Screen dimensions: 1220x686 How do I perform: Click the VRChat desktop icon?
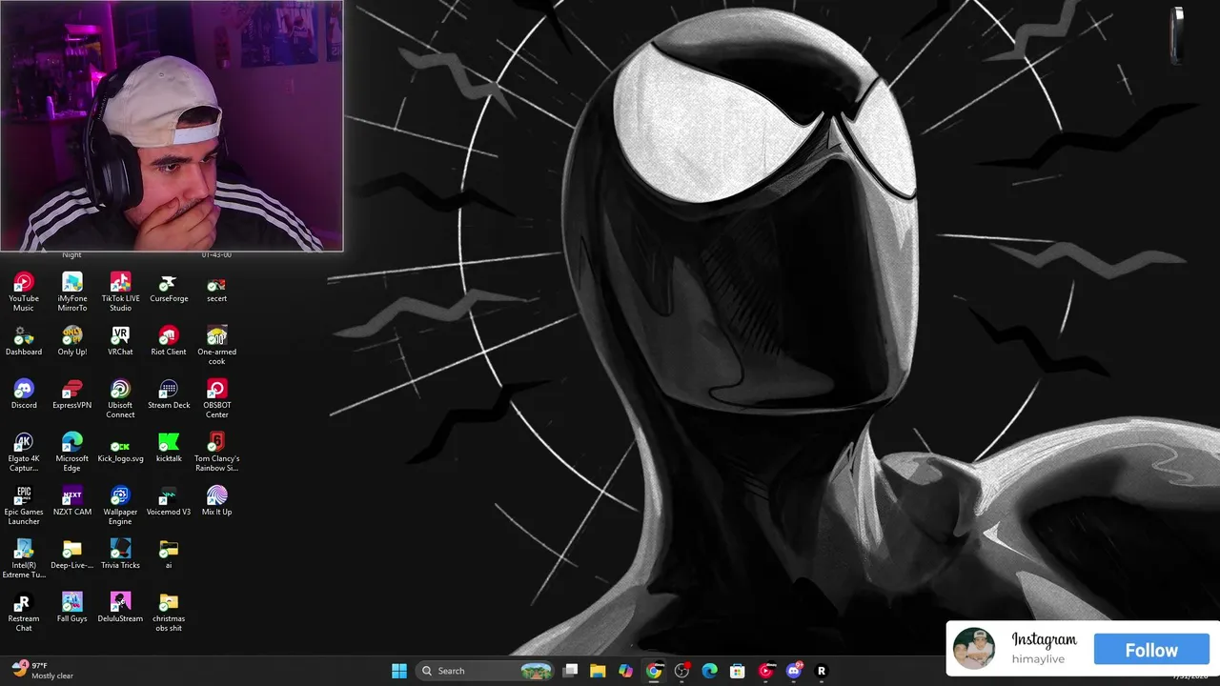(x=120, y=341)
